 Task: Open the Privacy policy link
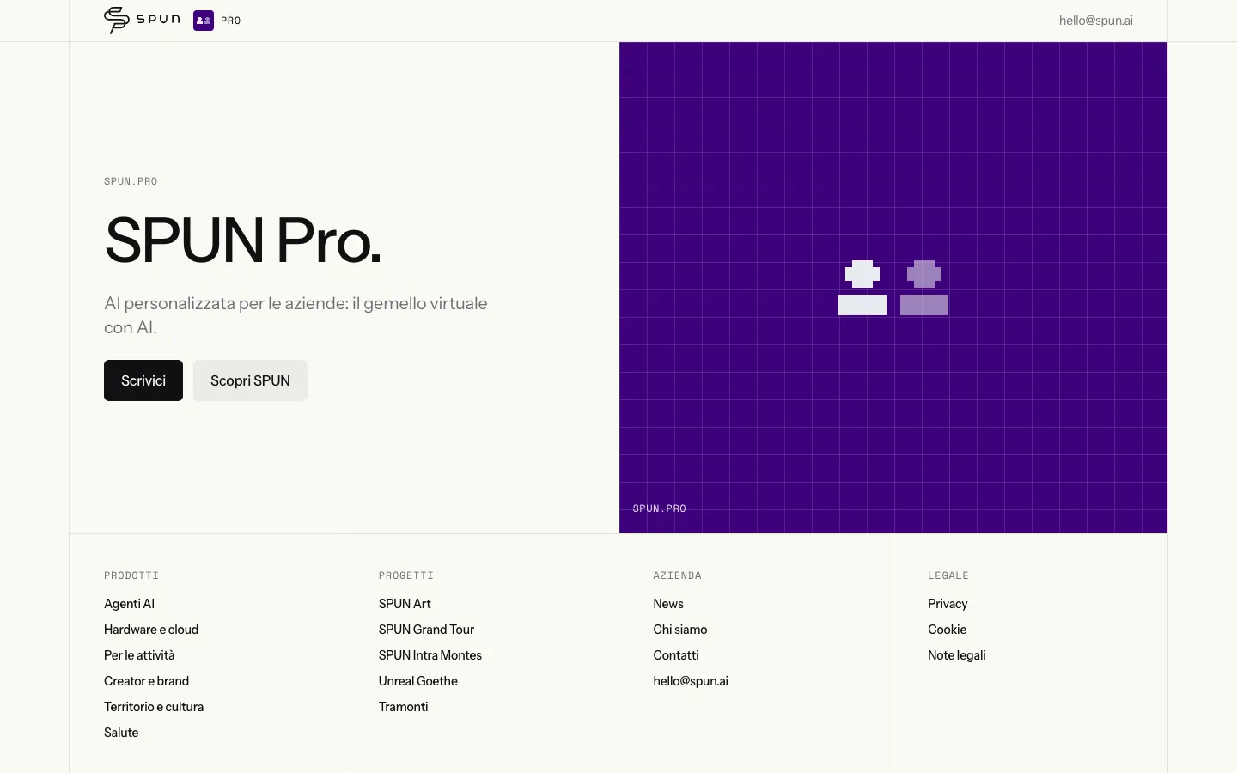(948, 604)
